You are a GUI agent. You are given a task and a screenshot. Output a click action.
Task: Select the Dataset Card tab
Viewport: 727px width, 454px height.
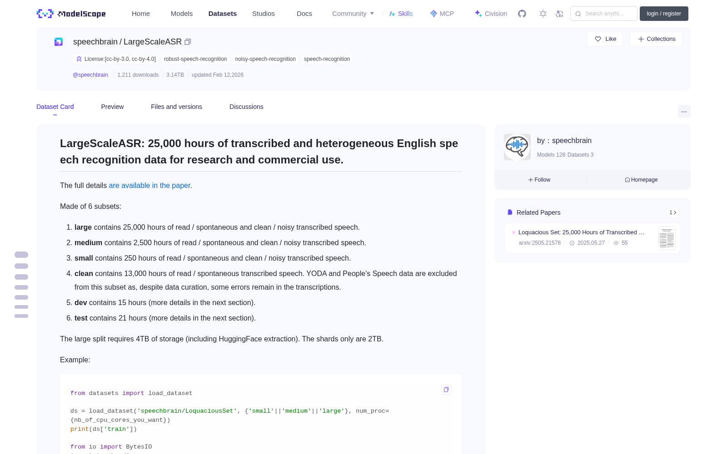(x=55, y=107)
